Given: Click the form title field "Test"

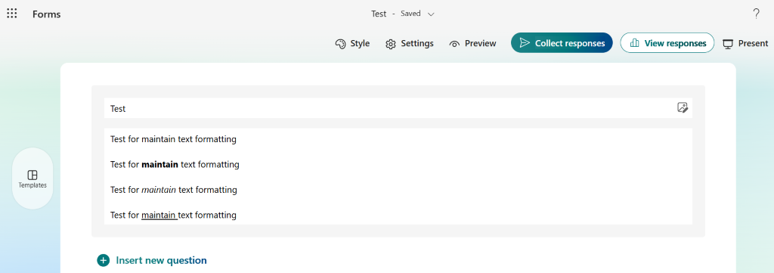Looking at the screenshot, I should [398, 108].
